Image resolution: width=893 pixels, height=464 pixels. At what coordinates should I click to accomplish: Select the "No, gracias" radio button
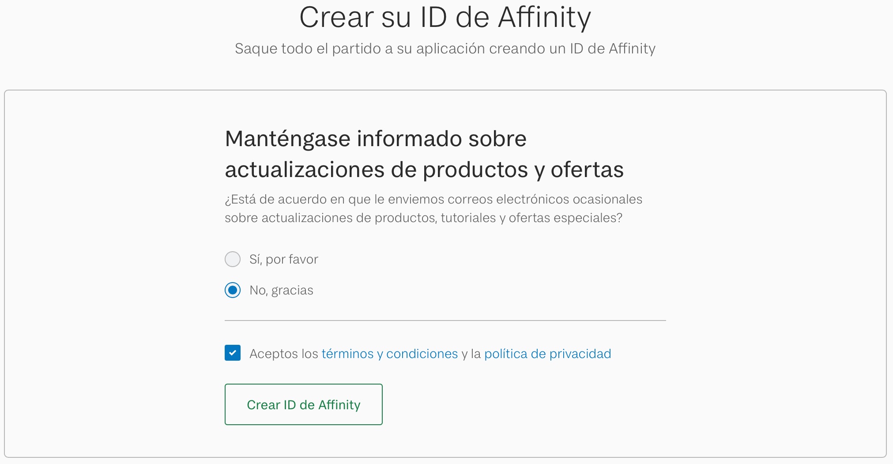tap(233, 290)
